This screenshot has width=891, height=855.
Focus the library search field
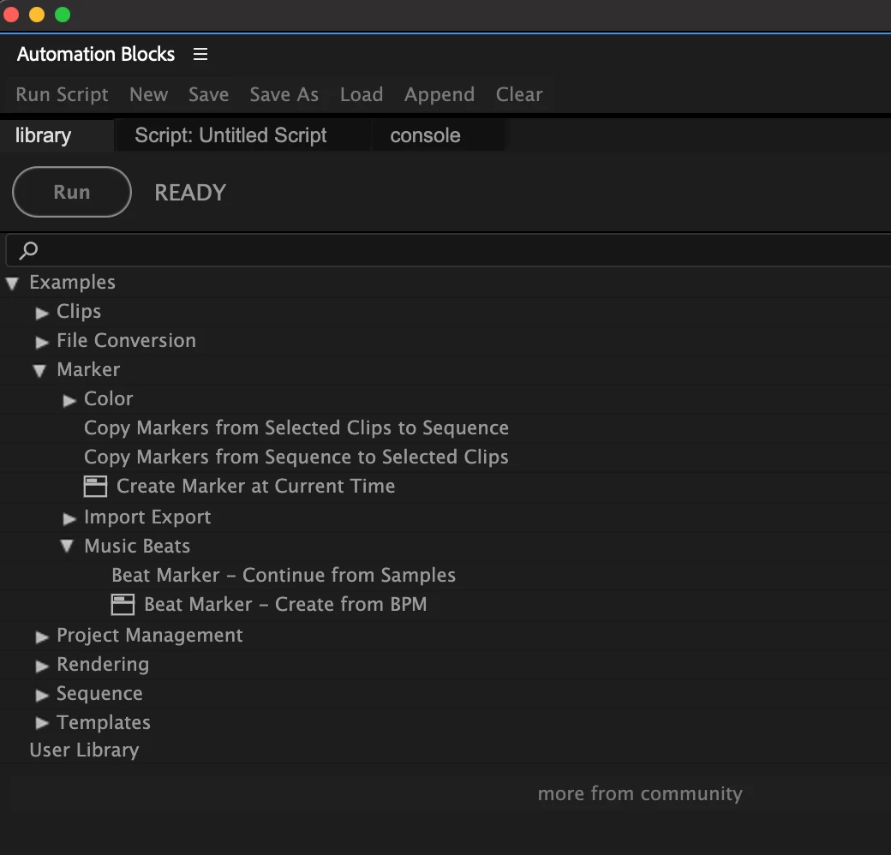448,250
